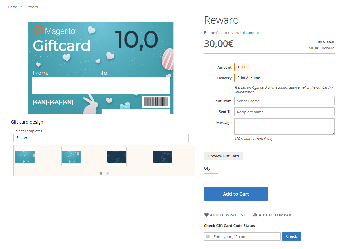The width and height of the screenshot is (343, 249).
Task: Click the heart icon next to Add to Wish List
Action: click(x=206, y=215)
